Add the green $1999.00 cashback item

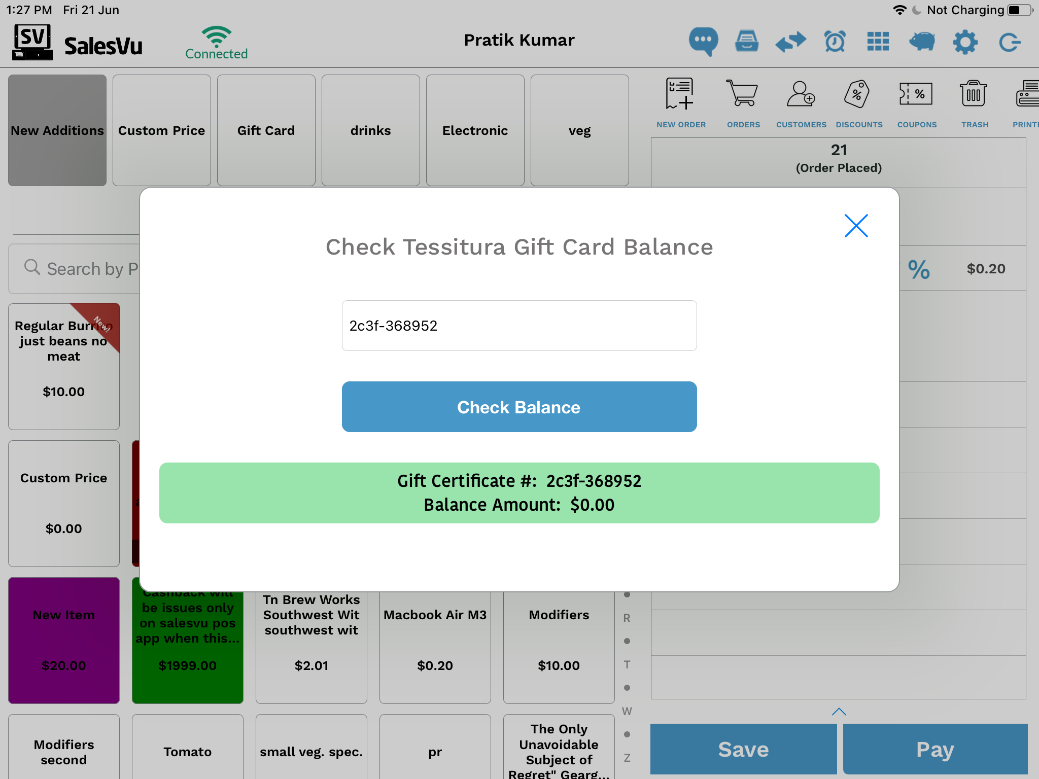188,648
